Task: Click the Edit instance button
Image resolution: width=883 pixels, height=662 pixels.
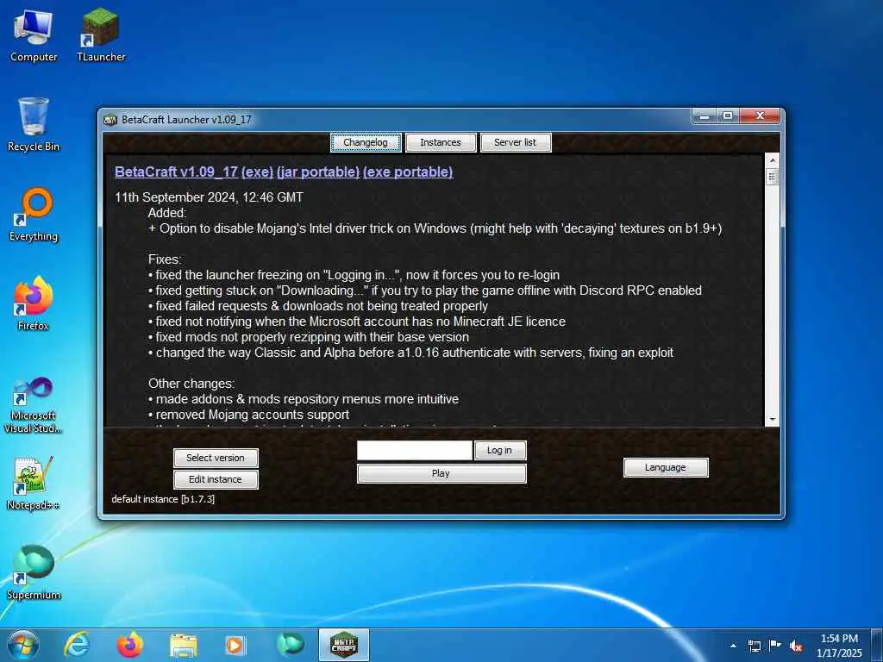Action: pyautogui.click(x=216, y=479)
